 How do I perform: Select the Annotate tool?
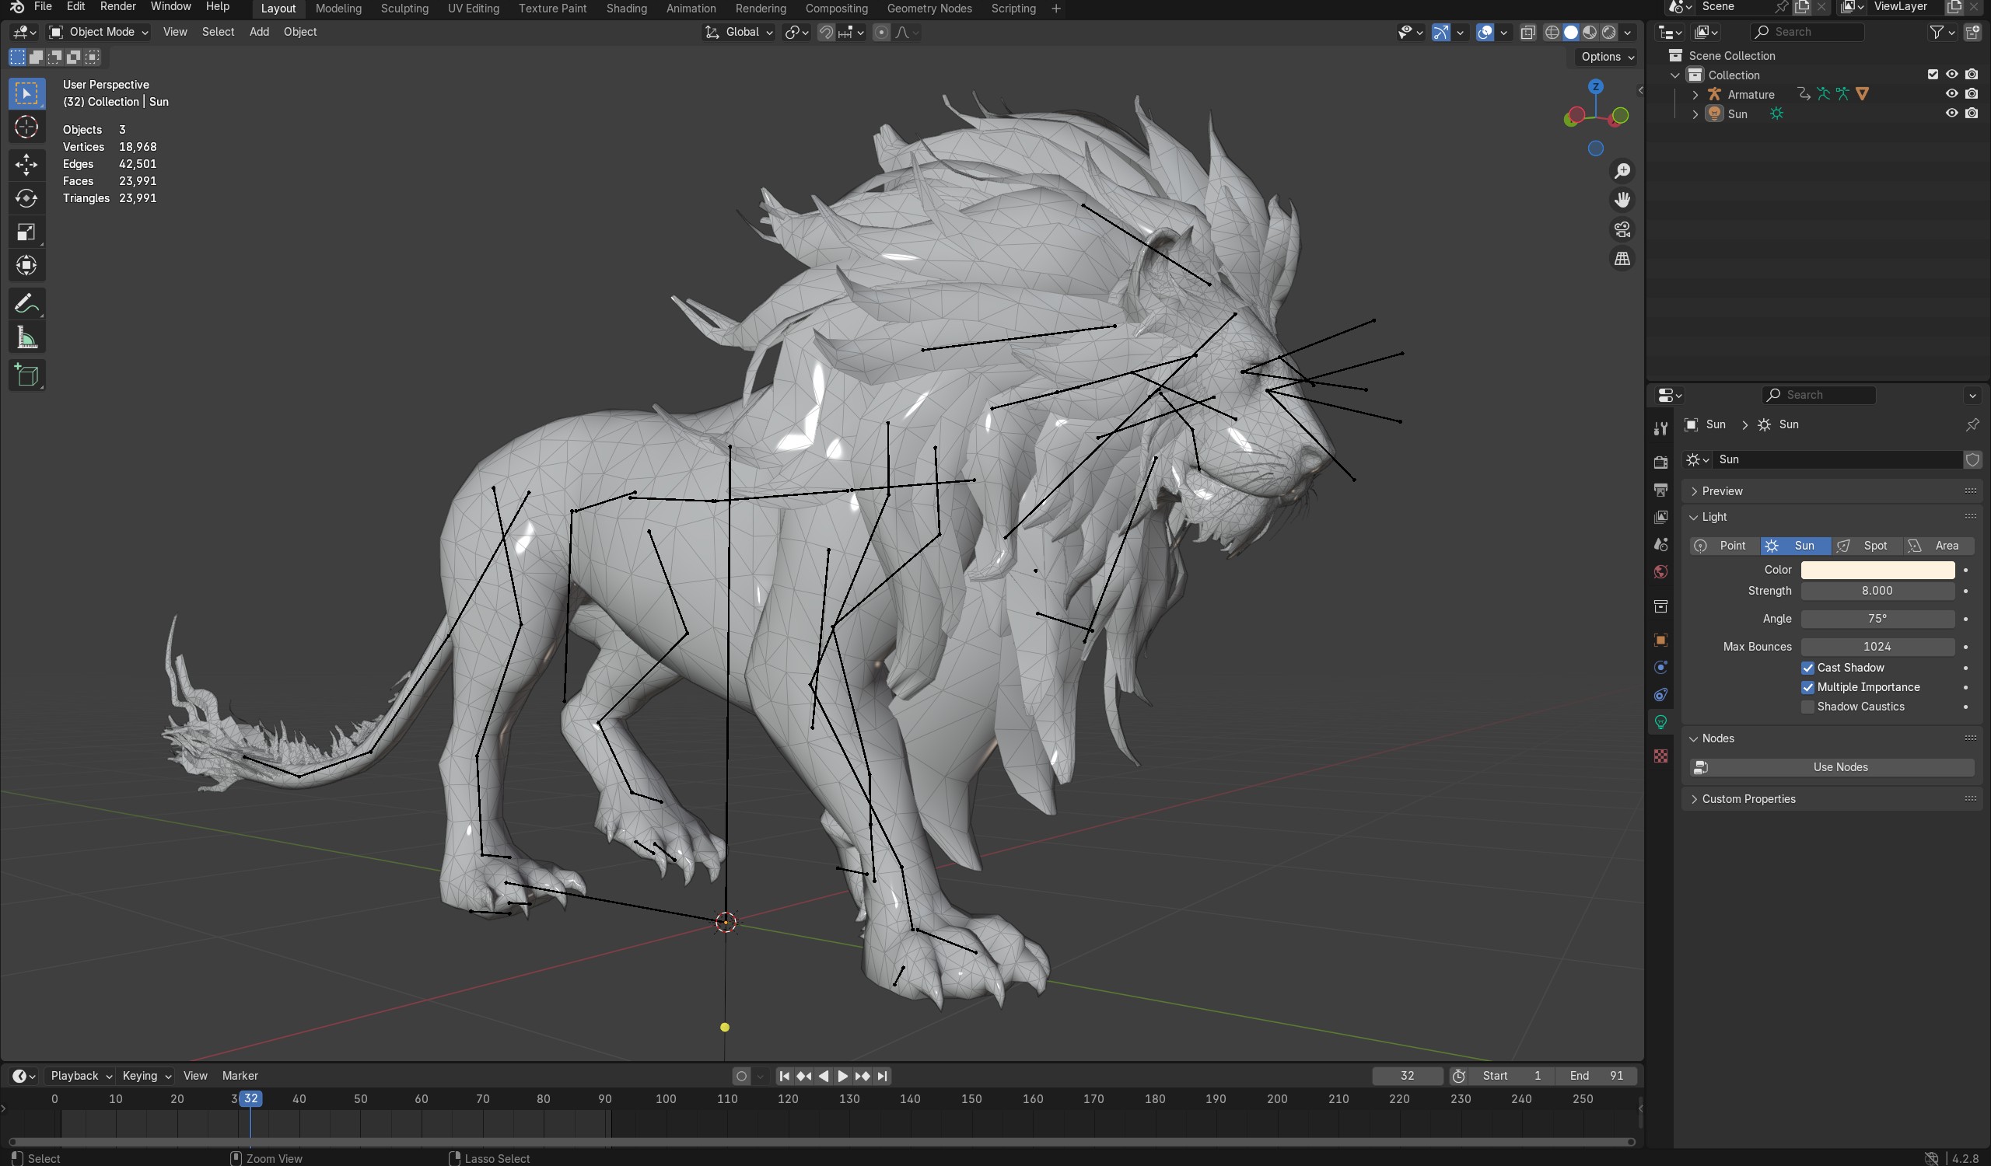coord(26,304)
